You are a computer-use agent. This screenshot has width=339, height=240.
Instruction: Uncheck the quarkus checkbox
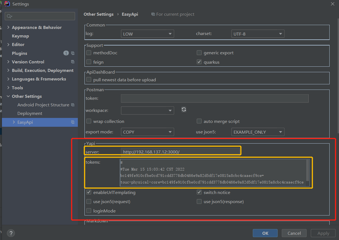[x=199, y=62]
